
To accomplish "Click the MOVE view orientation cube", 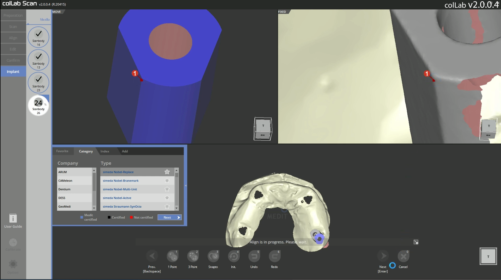I will [x=263, y=129].
